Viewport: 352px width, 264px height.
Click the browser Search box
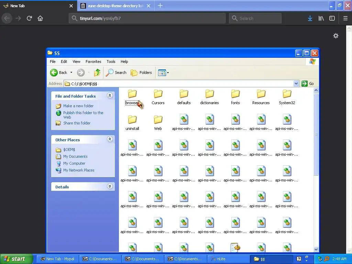point(255,18)
